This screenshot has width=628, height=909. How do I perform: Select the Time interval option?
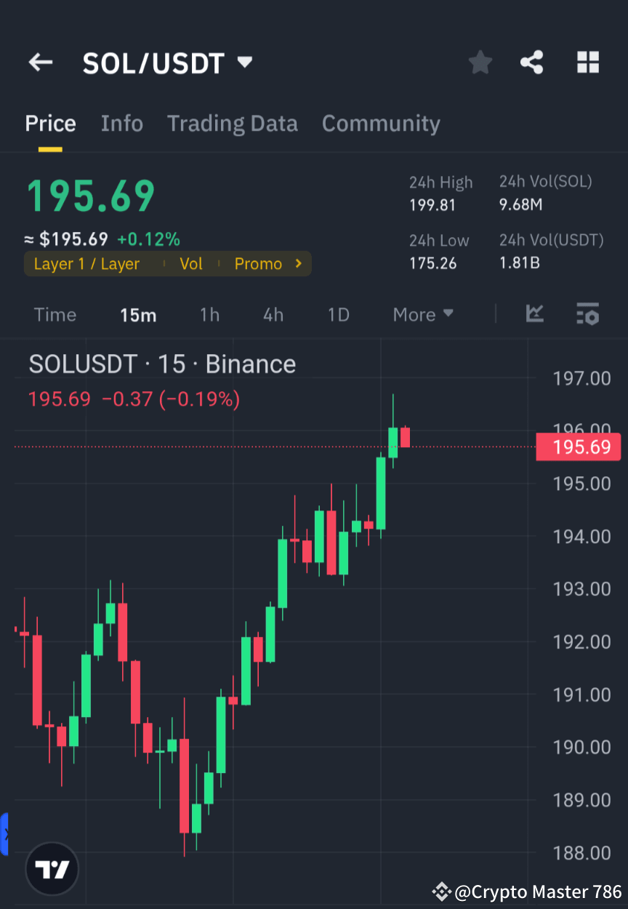[55, 314]
